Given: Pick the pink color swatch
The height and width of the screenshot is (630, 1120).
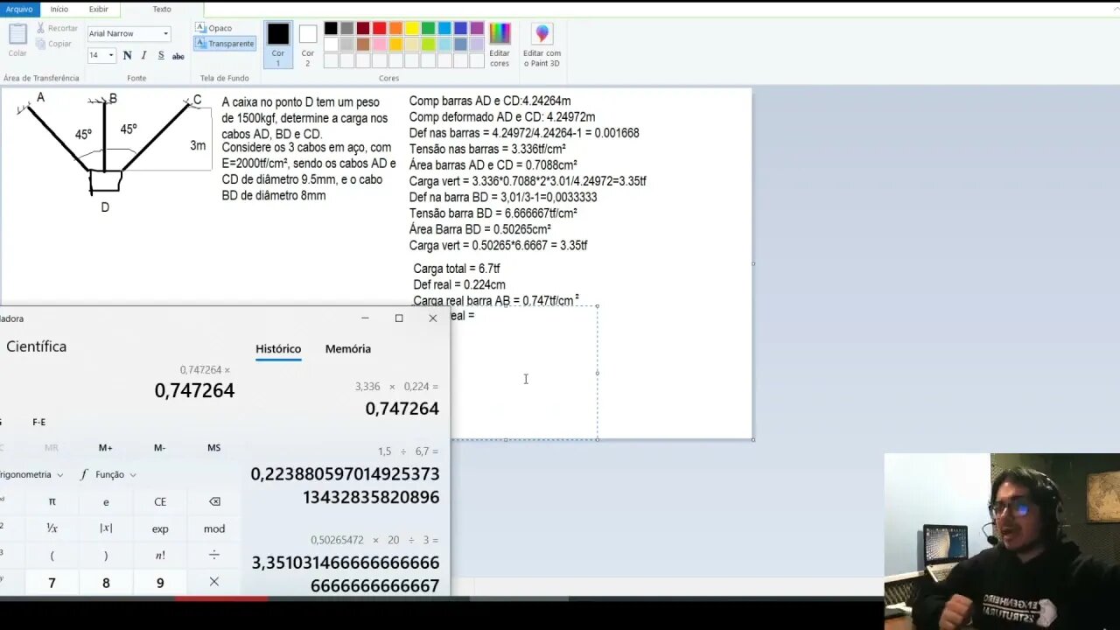Looking at the screenshot, I should 380,44.
